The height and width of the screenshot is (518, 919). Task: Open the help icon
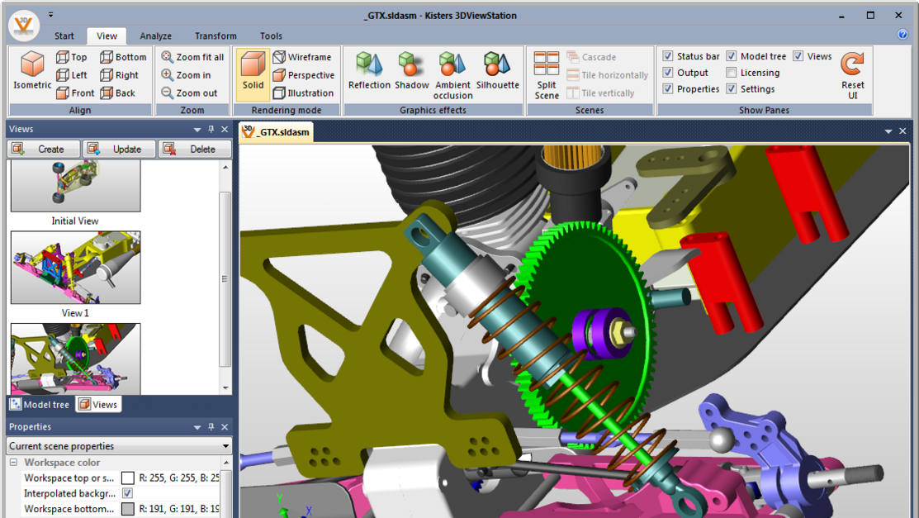pos(902,35)
